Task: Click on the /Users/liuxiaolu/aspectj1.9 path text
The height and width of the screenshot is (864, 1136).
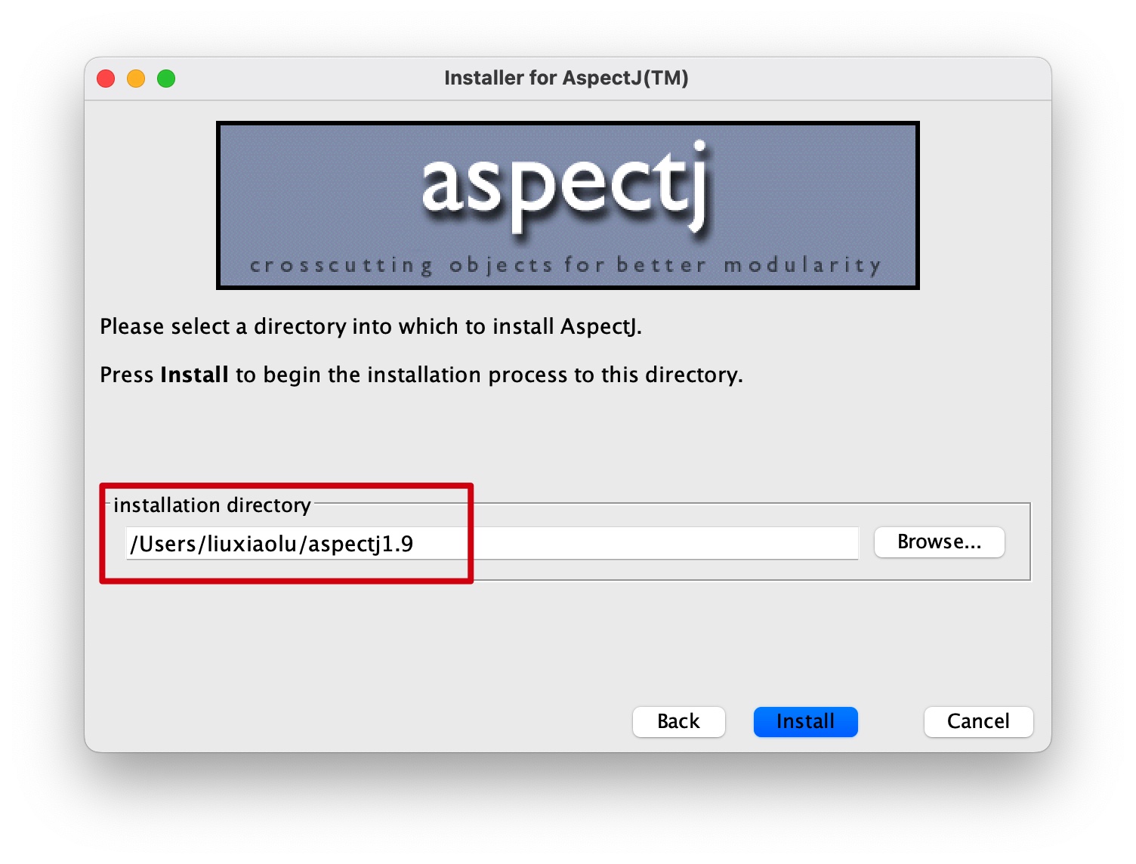Action: pos(272,544)
